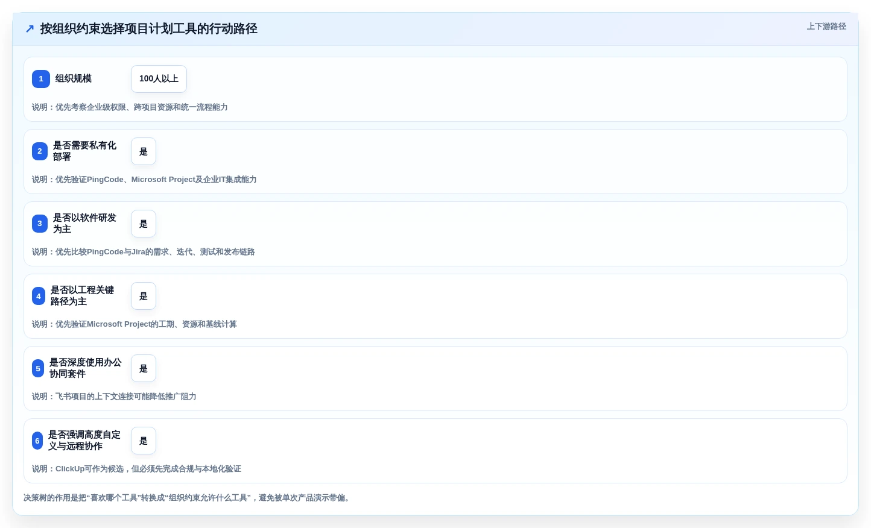This screenshot has width=871, height=528.
Task: Click step number badge 1
Action: 41,79
